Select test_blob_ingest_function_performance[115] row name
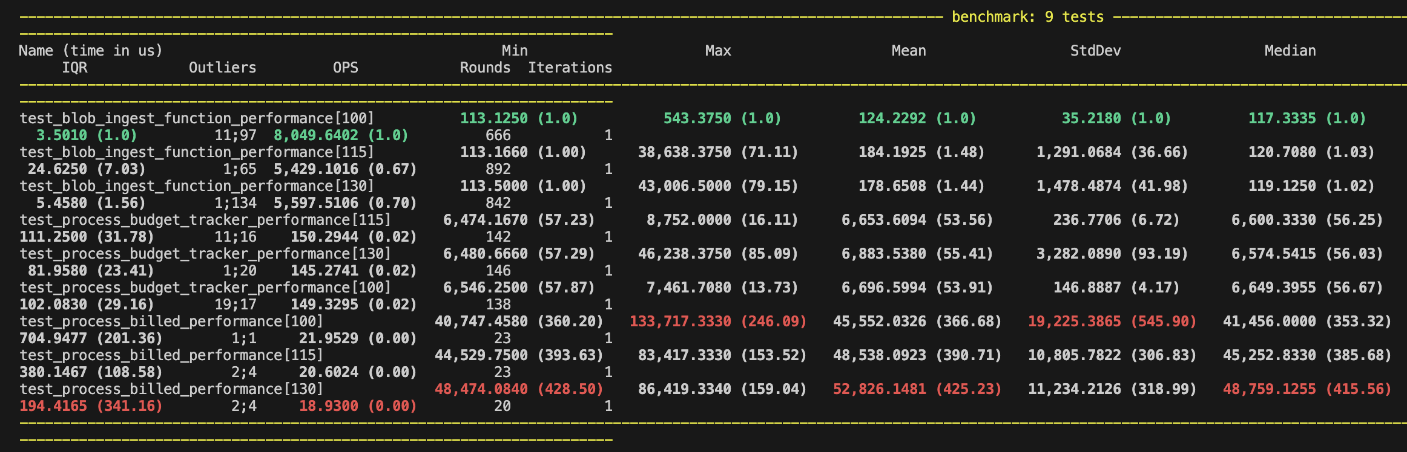 point(197,152)
